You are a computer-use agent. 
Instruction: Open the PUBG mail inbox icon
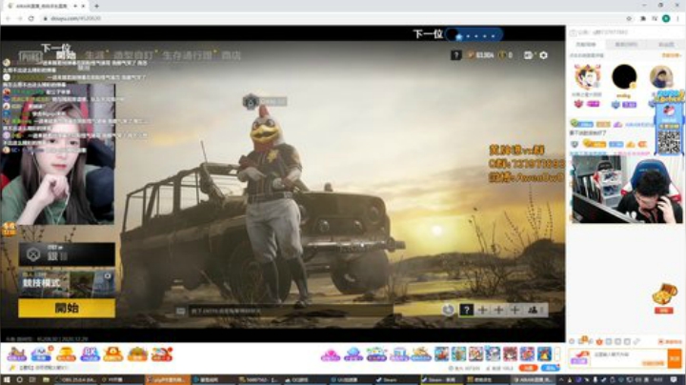(x=529, y=55)
